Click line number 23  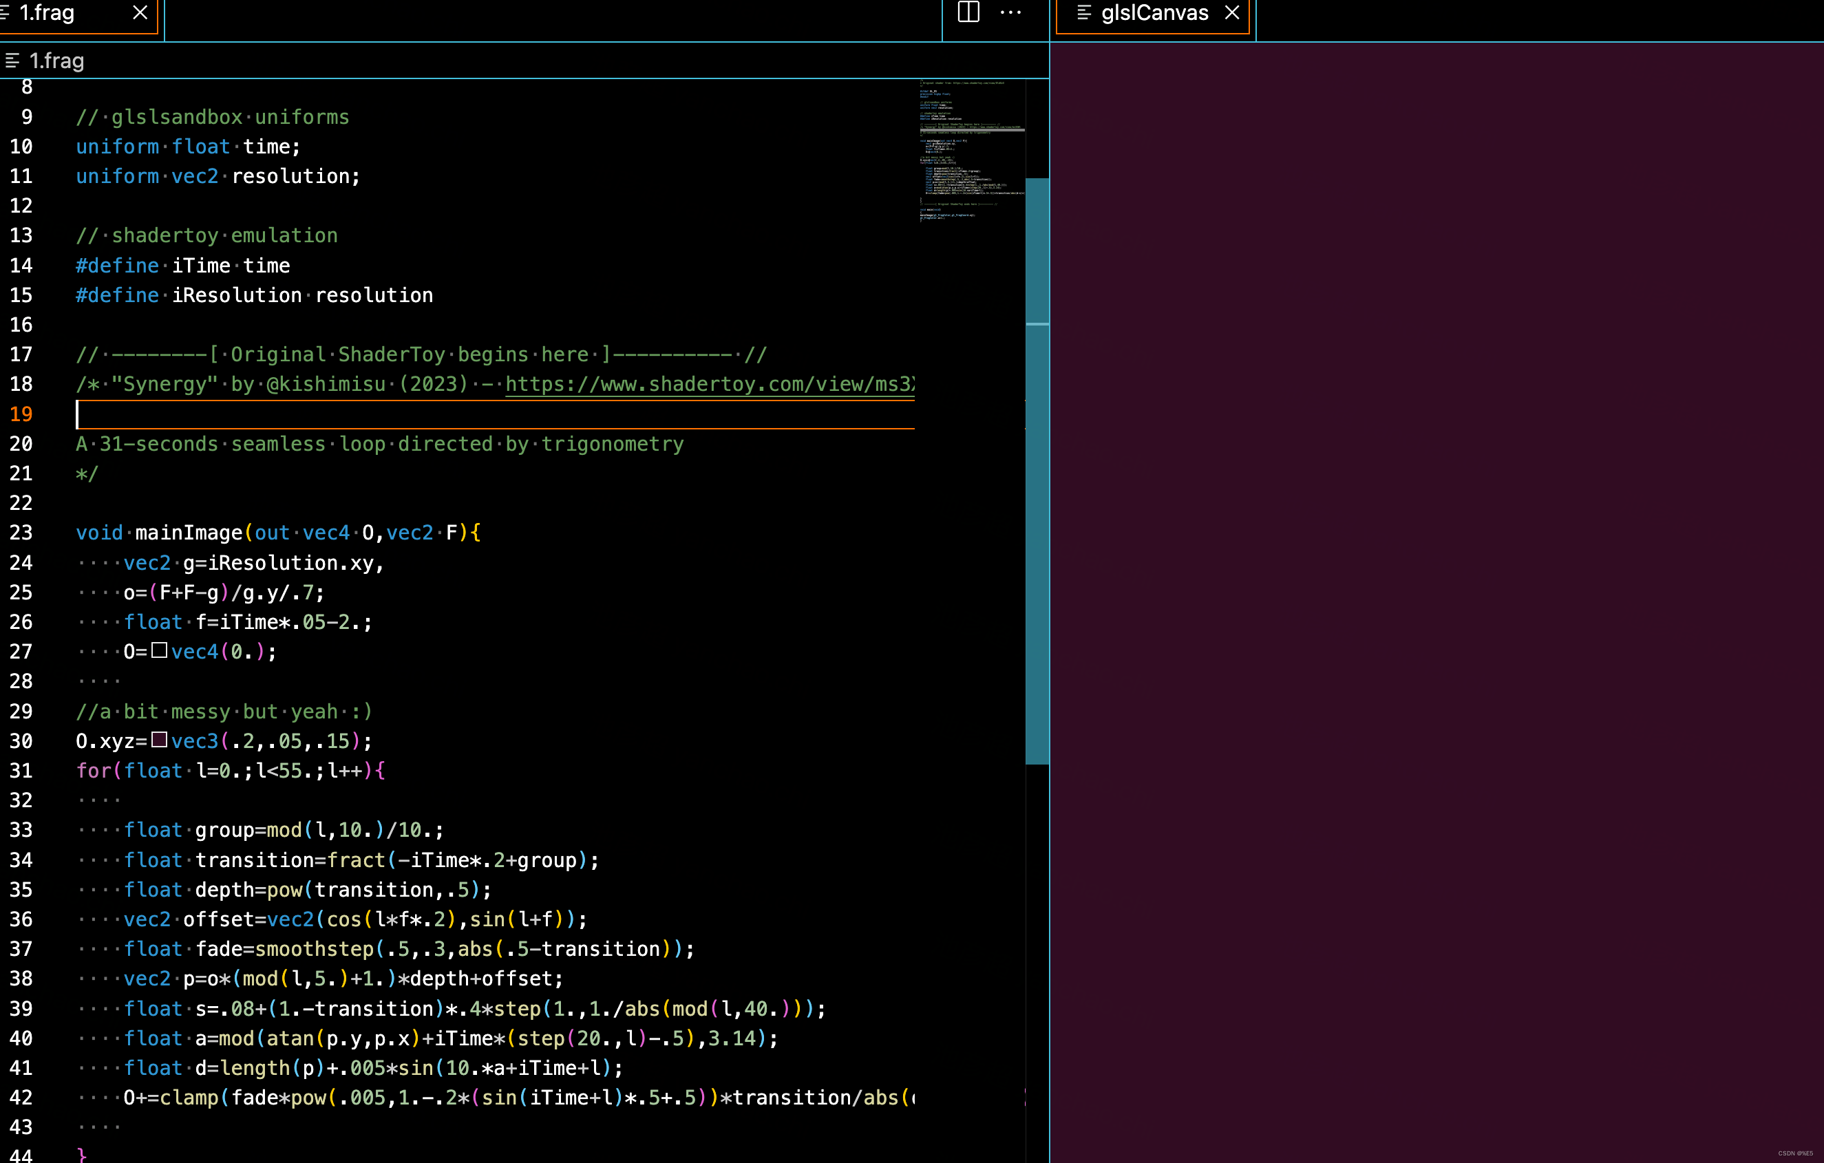[x=21, y=533]
